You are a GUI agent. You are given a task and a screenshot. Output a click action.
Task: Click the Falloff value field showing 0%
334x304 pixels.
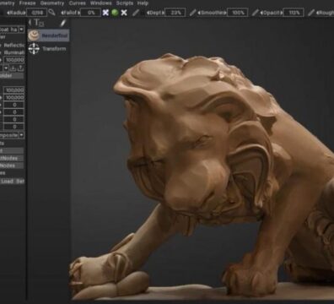click(90, 13)
